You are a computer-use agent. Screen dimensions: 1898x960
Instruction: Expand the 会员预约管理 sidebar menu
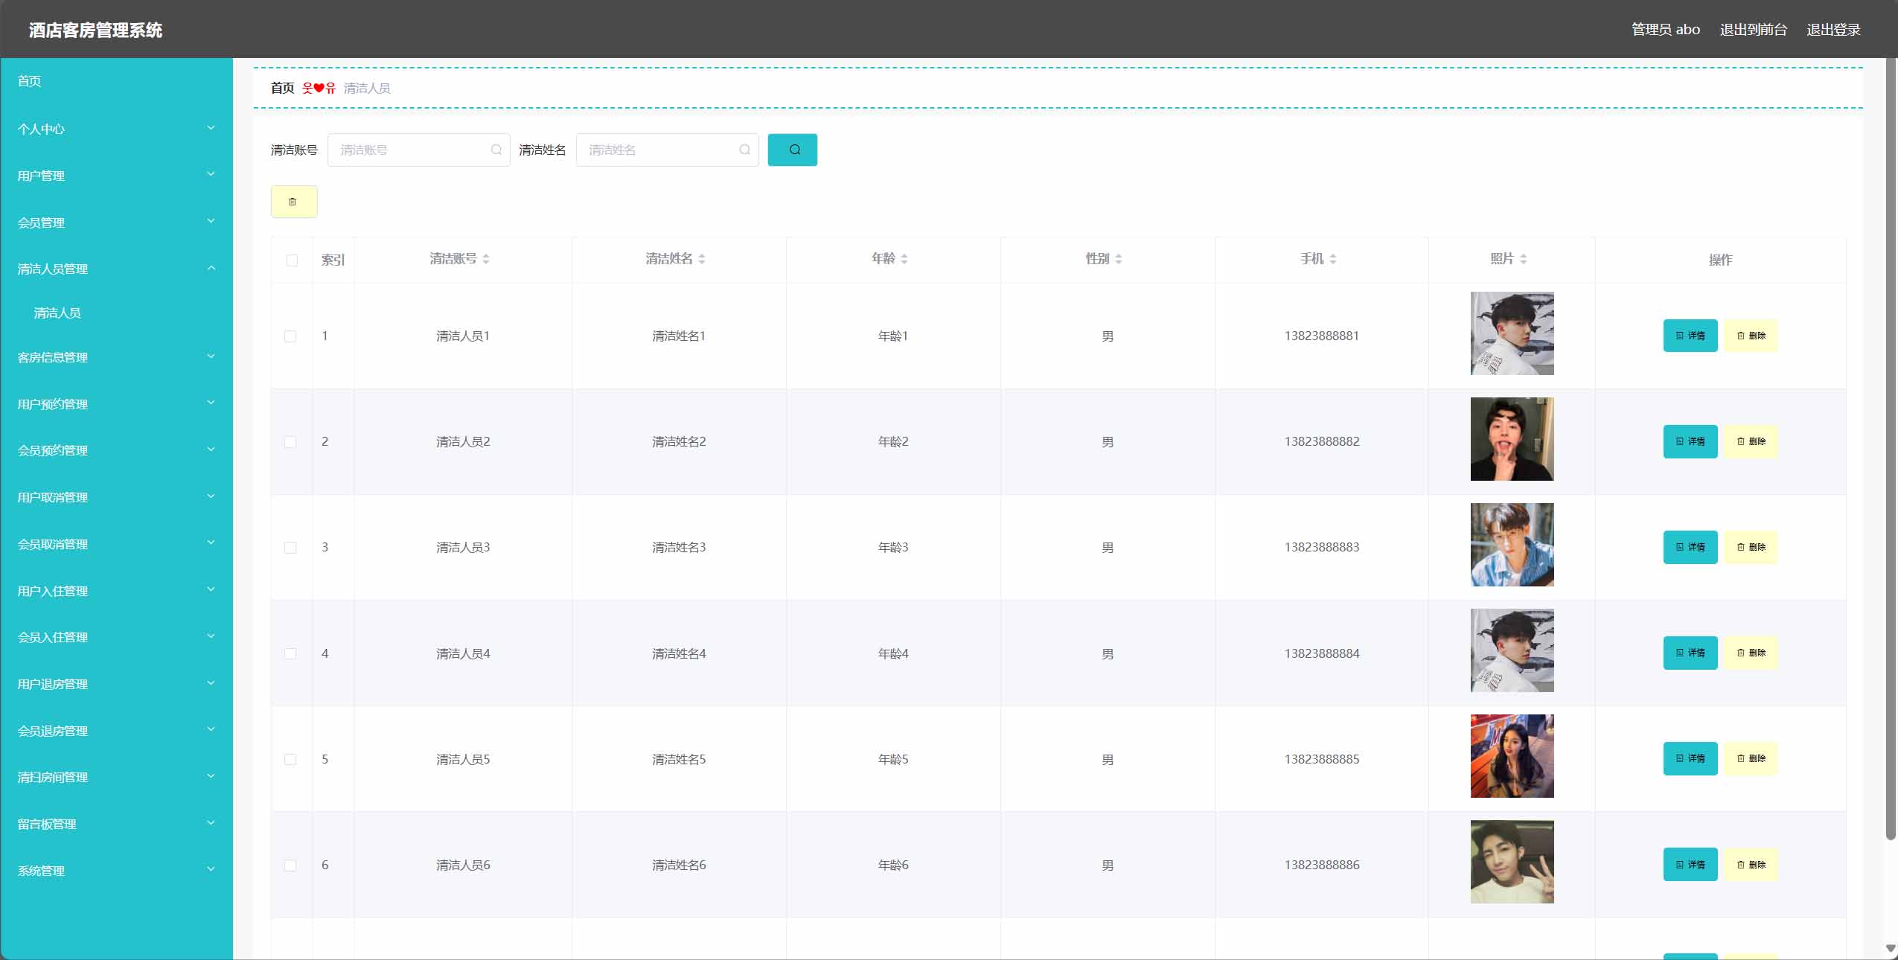[116, 450]
